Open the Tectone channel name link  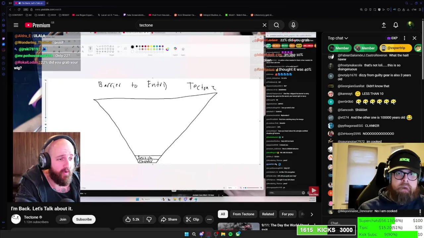coord(31,218)
